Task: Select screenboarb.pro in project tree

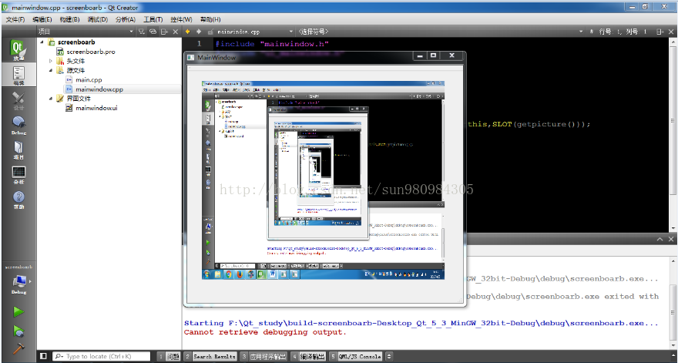Action: click(x=91, y=52)
